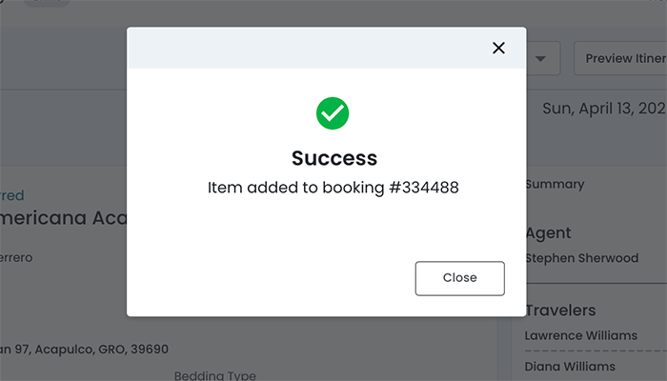Click the Americana hotel name heading

pyautogui.click(x=63, y=218)
